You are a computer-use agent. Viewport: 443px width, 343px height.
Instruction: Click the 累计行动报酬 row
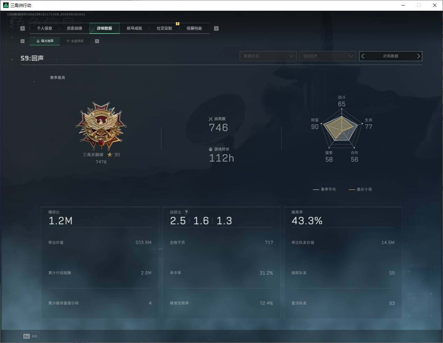coord(100,273)
